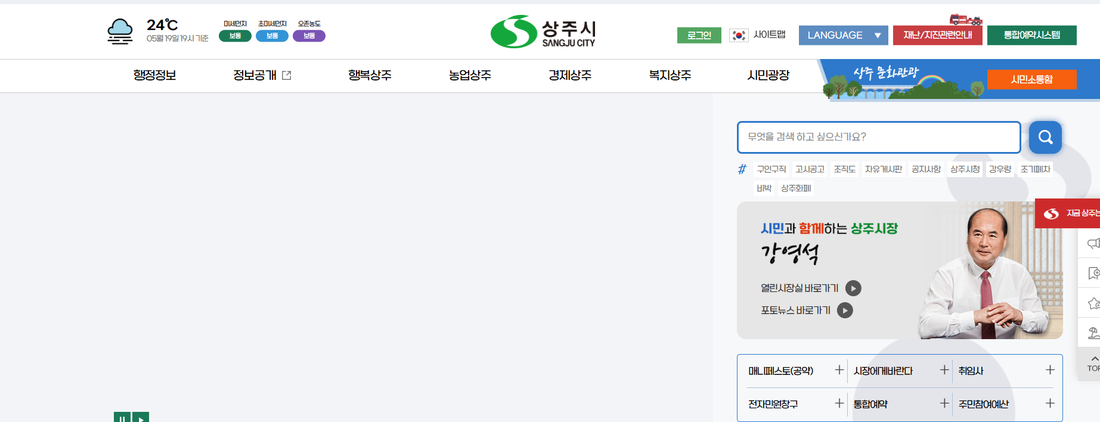1100x422 pixels.
Task: Play the main banner slideshow
Action: (x=141, y=417)
